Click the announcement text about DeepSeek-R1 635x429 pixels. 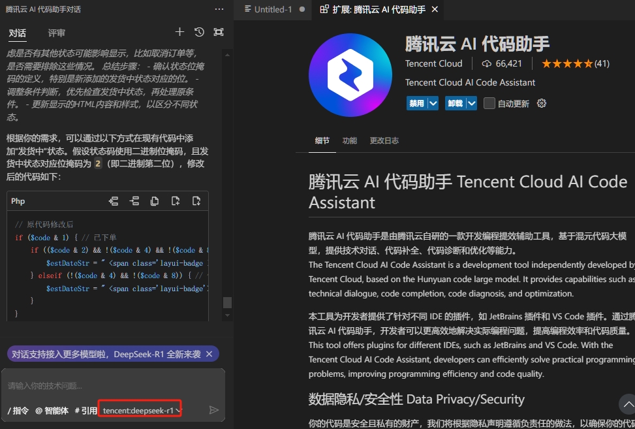pos(106,354)
